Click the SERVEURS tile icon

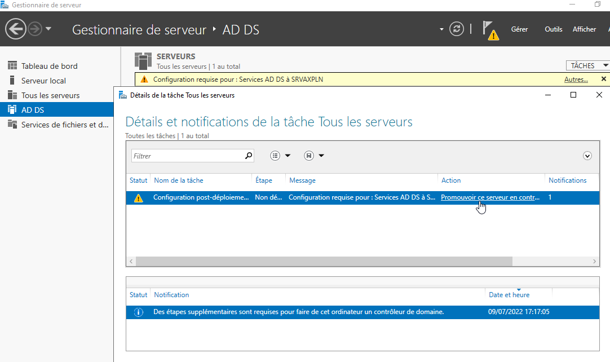(143, 61)
